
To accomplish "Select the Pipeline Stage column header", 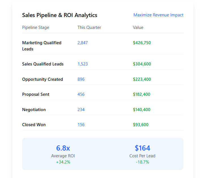I will 35,27.
